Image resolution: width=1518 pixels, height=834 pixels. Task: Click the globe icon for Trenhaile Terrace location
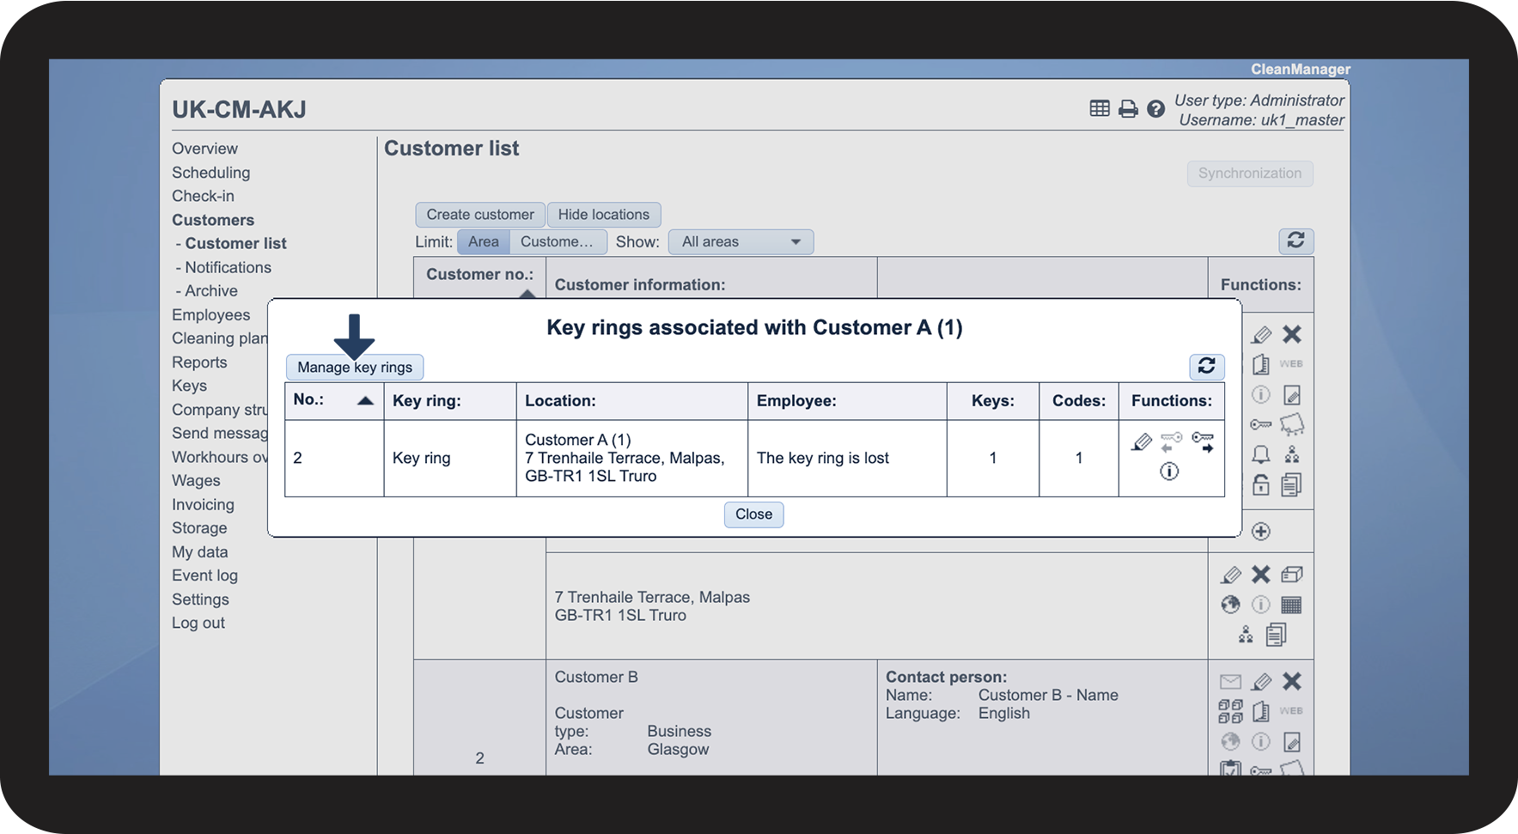(1230, 605)
